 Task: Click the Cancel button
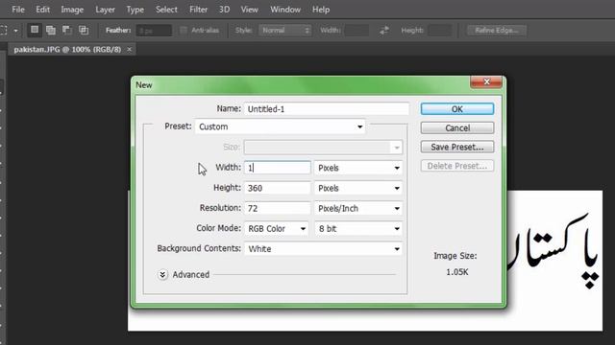pos(457,127)
